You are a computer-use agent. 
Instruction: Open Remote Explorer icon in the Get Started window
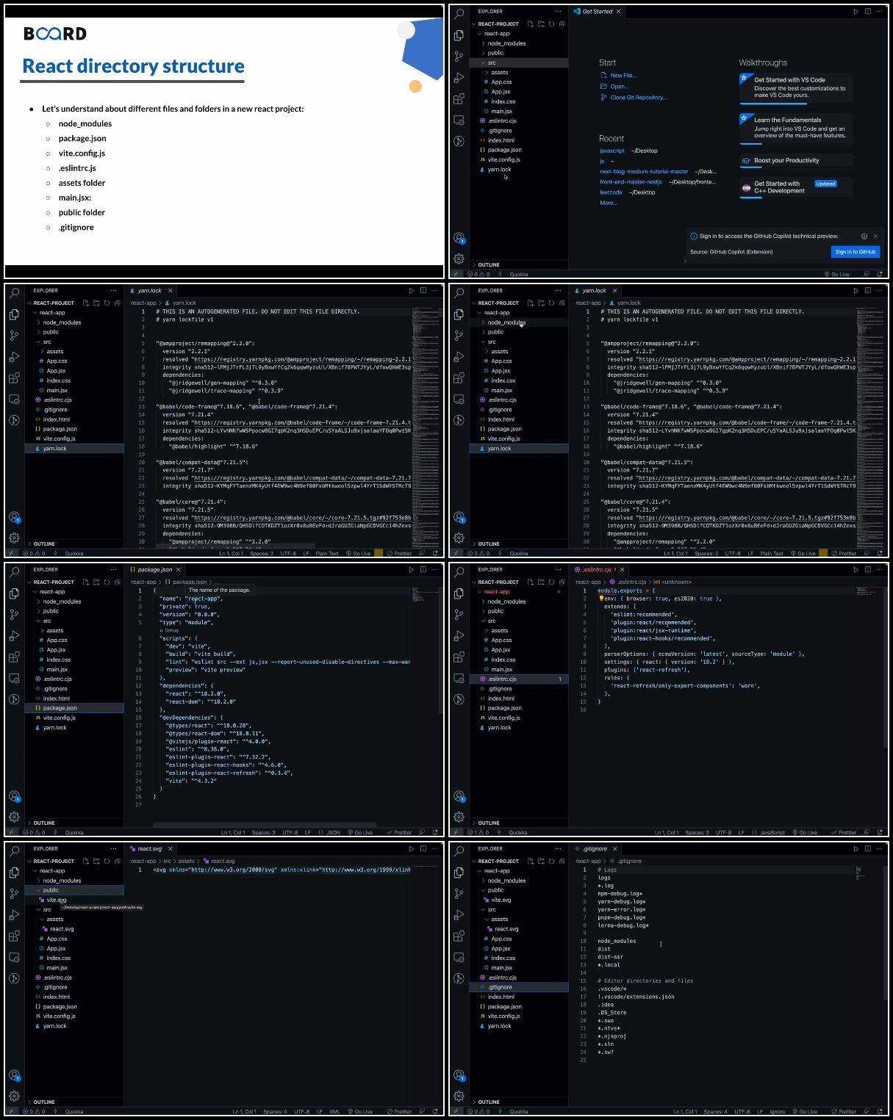(459, 120)
